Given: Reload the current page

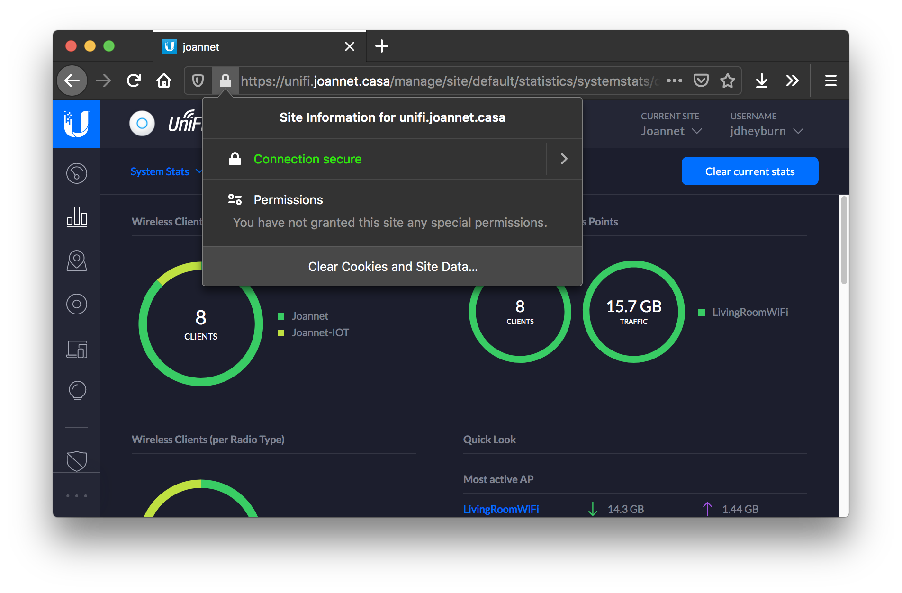Looking at the screenshot, I should [x=134, y=81].
